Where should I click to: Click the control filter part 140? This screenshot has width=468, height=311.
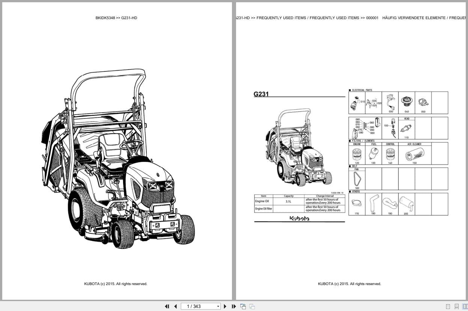pos(390,154)
